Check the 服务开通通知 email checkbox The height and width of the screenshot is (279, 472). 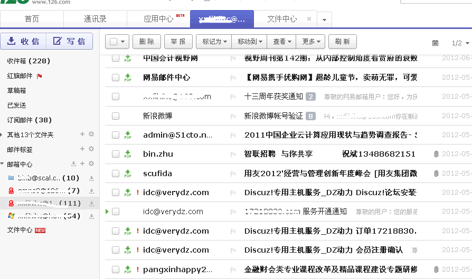116,211
